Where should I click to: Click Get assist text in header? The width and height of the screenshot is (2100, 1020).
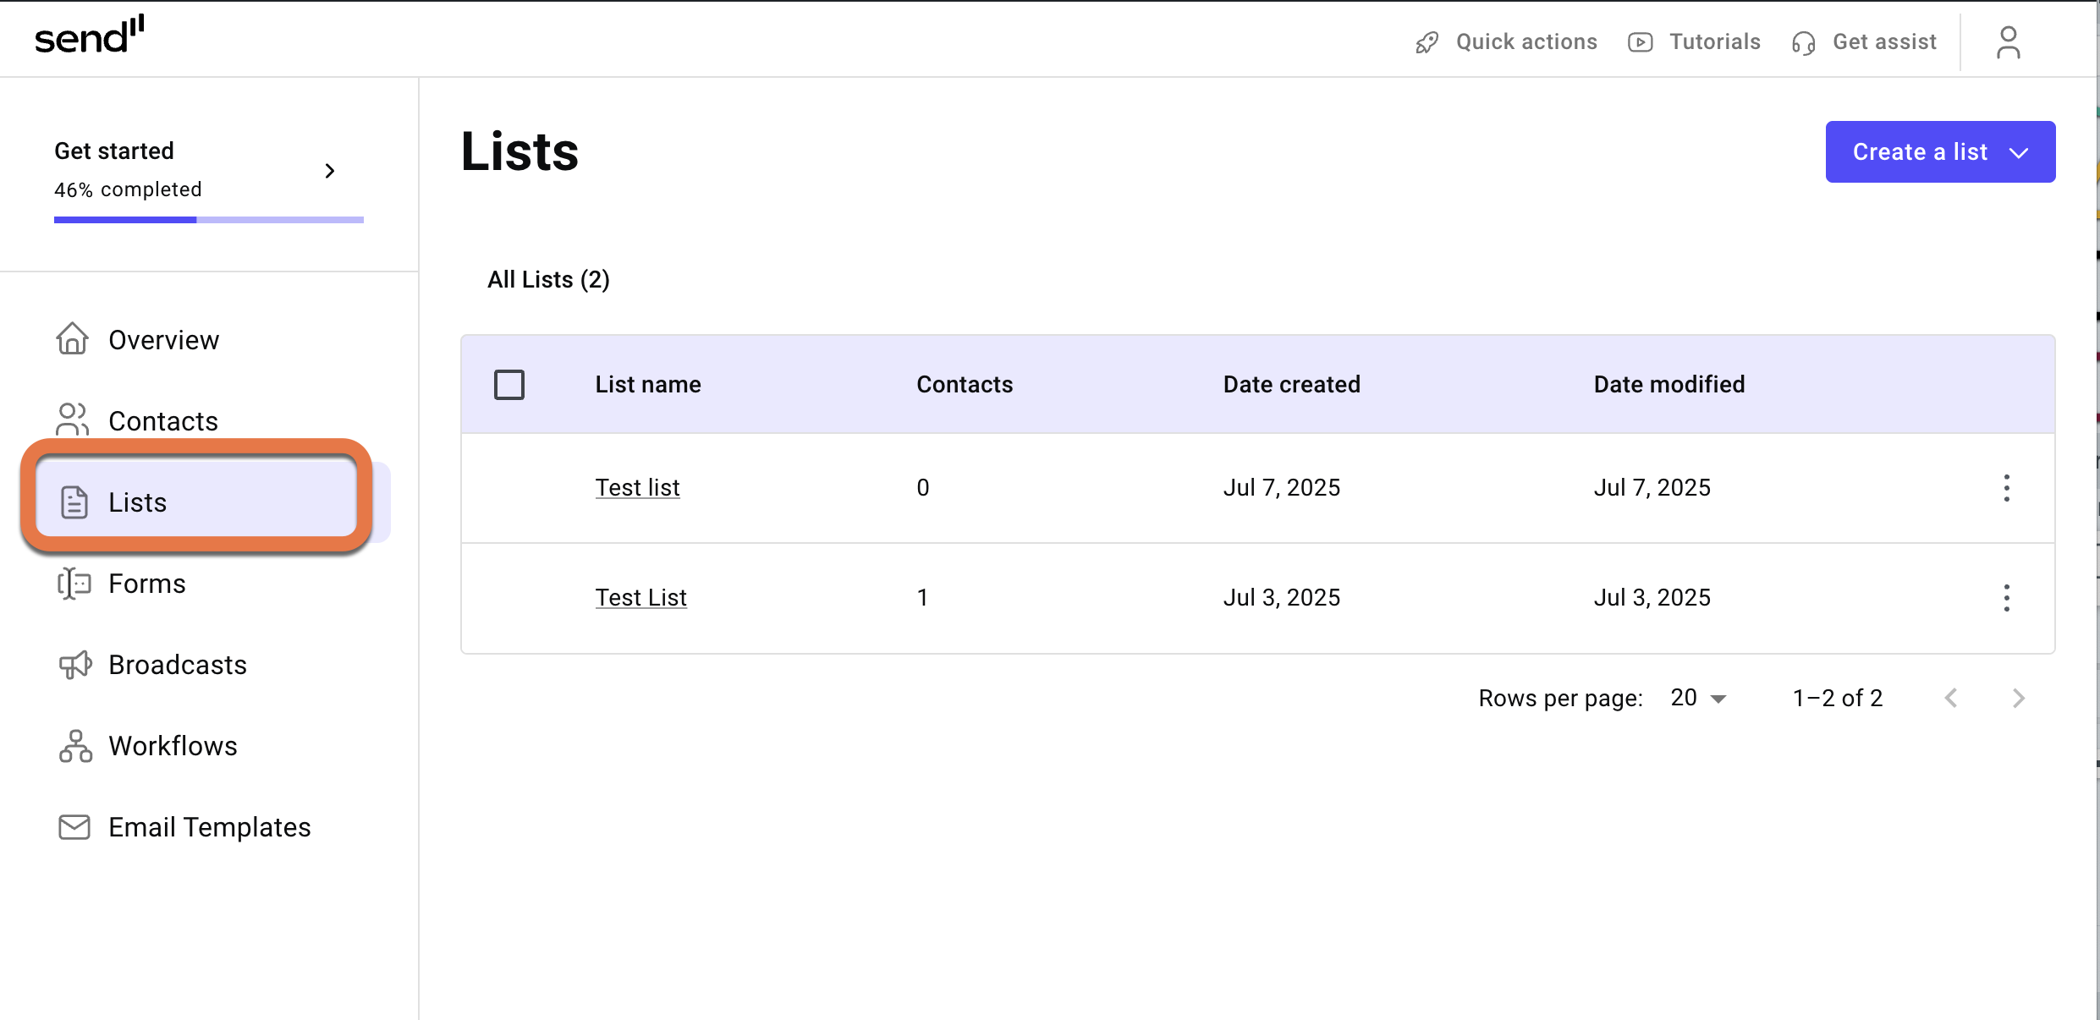click(1884, 42)
